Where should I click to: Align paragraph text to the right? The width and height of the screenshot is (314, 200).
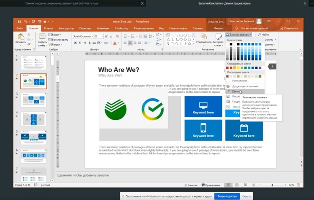pyautogui.click(x=135, y=43)
